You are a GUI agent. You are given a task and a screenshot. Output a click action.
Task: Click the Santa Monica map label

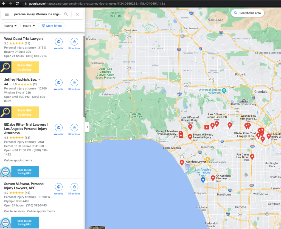172,148
